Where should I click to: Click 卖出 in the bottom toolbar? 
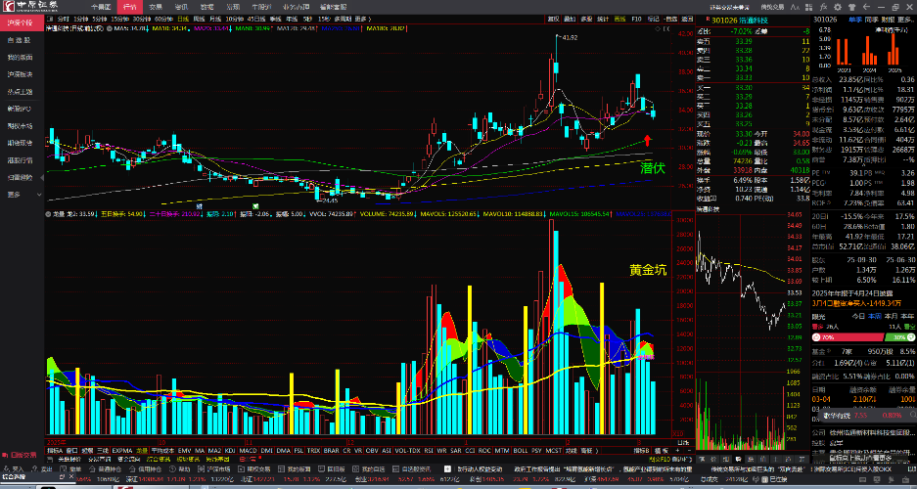point(42,469)
